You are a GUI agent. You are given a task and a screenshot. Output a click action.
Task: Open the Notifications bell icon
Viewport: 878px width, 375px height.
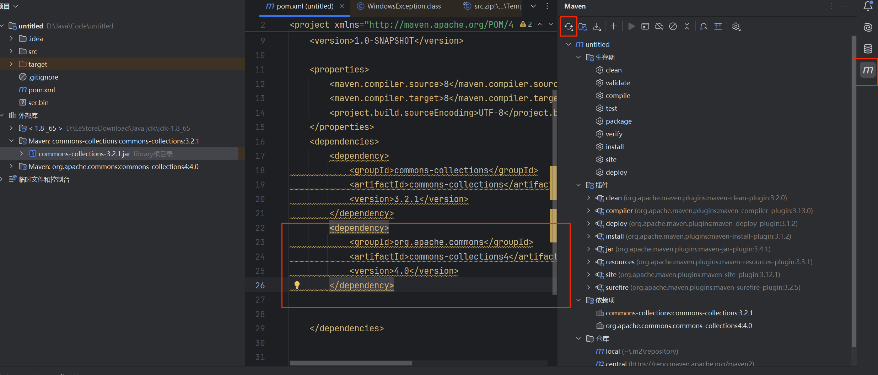click(868, 6)
